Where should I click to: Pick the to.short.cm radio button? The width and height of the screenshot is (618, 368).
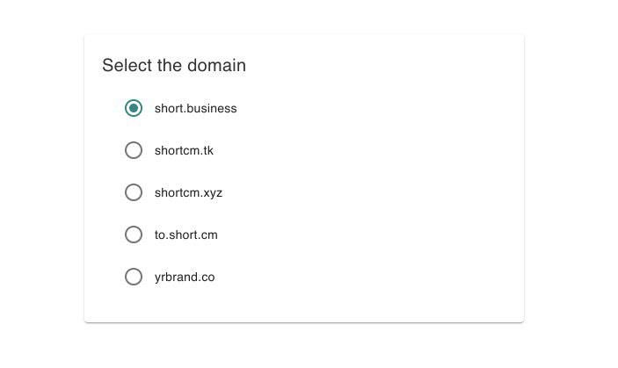pyautogui.click(x=134, y=235)
